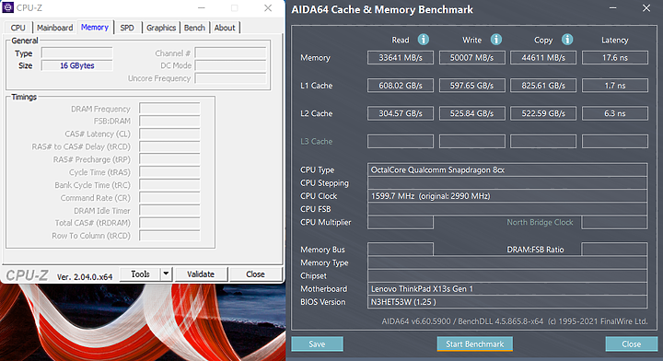Click the Close button in CPU-Z footer

click(255, 274)
